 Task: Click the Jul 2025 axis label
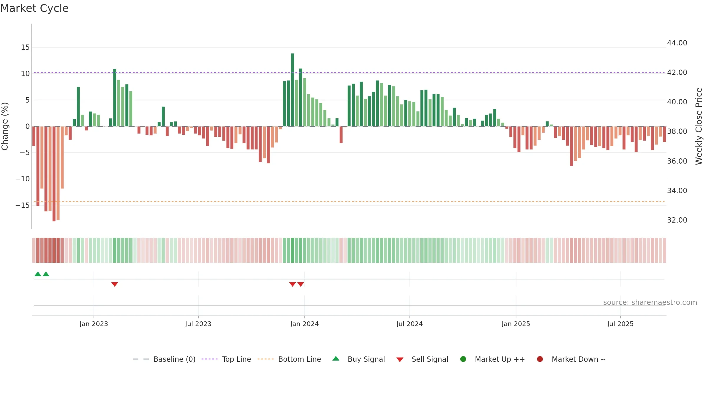[x=620, y=324]
